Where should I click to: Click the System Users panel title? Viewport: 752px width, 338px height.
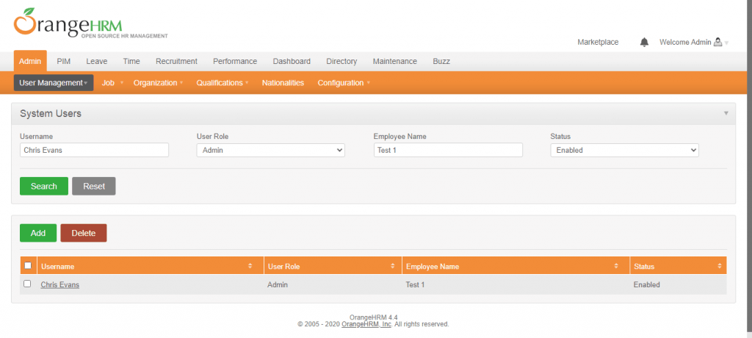(x=51, y=114)
